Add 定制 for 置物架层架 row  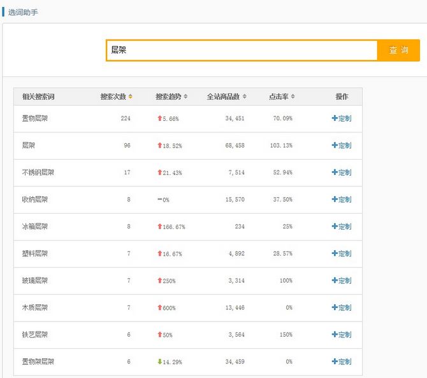[342, 361]
